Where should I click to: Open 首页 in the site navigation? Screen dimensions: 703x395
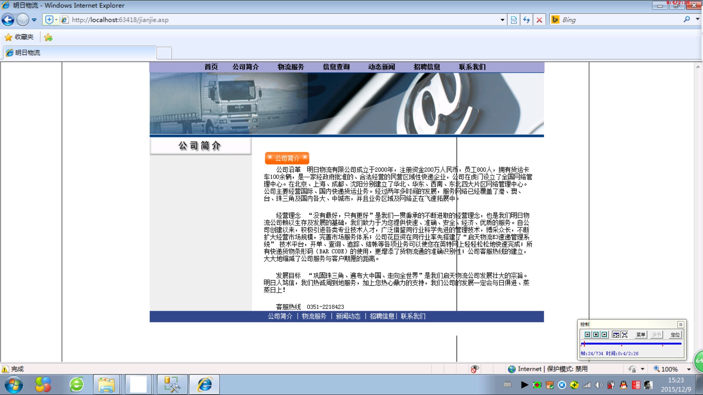[x=211, y=67]
